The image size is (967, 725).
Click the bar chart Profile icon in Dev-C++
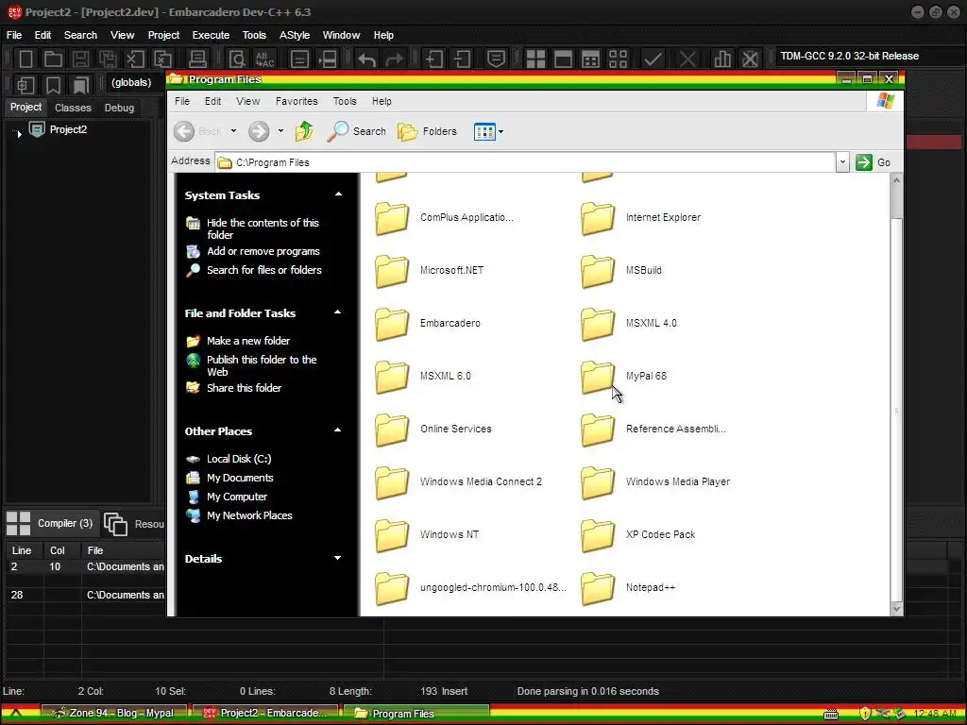[722, 59]
